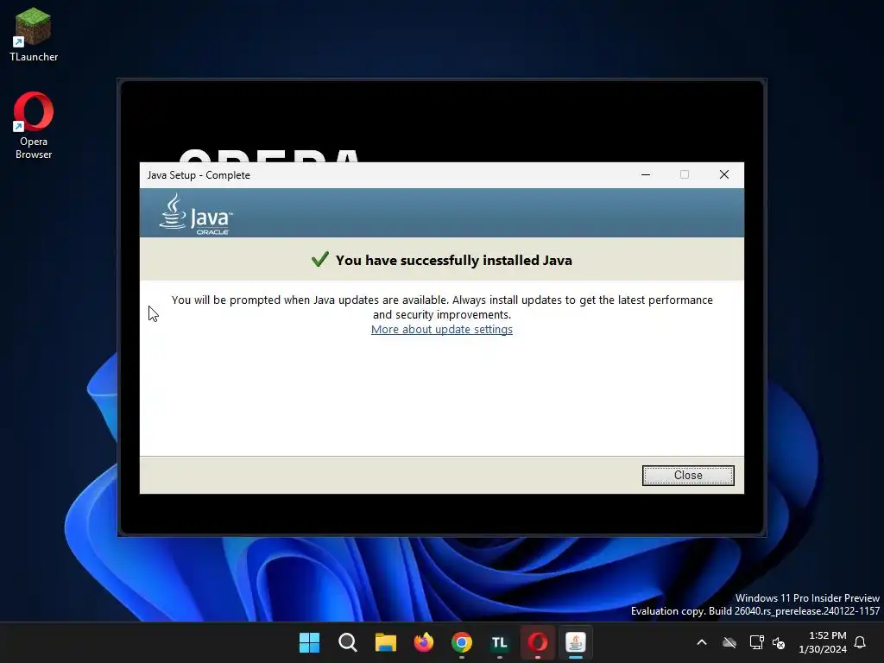Open the clock showing 1:52 PM
The image size is (884, 663).
click(x=823, y=642)
